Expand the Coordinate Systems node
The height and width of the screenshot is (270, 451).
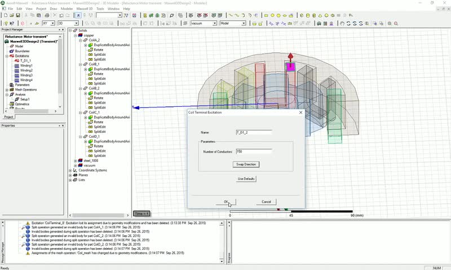pos(70,170)
